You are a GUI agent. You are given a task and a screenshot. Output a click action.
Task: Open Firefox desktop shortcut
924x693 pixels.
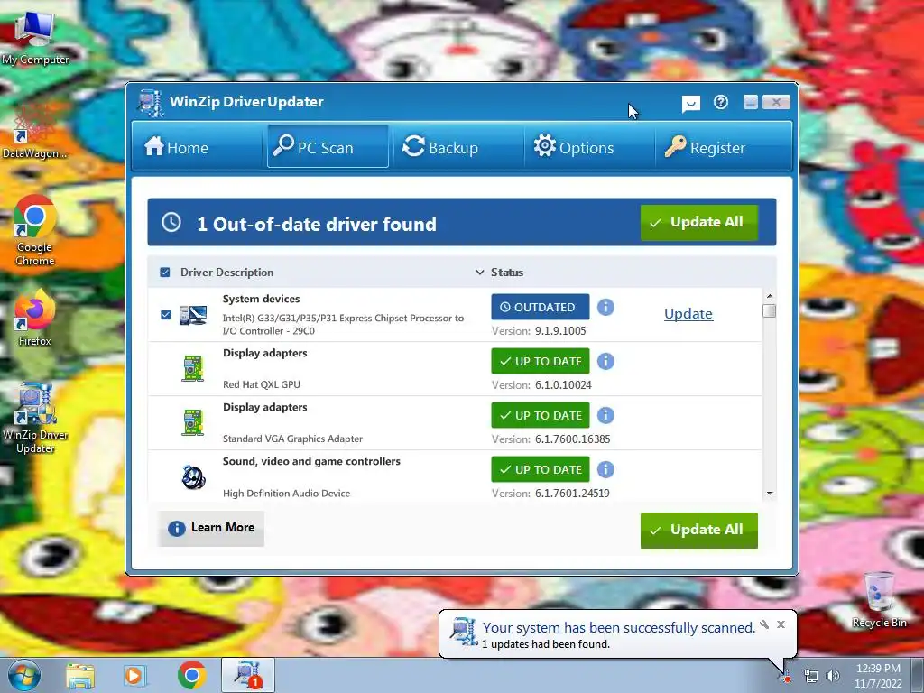click(35, 319)
